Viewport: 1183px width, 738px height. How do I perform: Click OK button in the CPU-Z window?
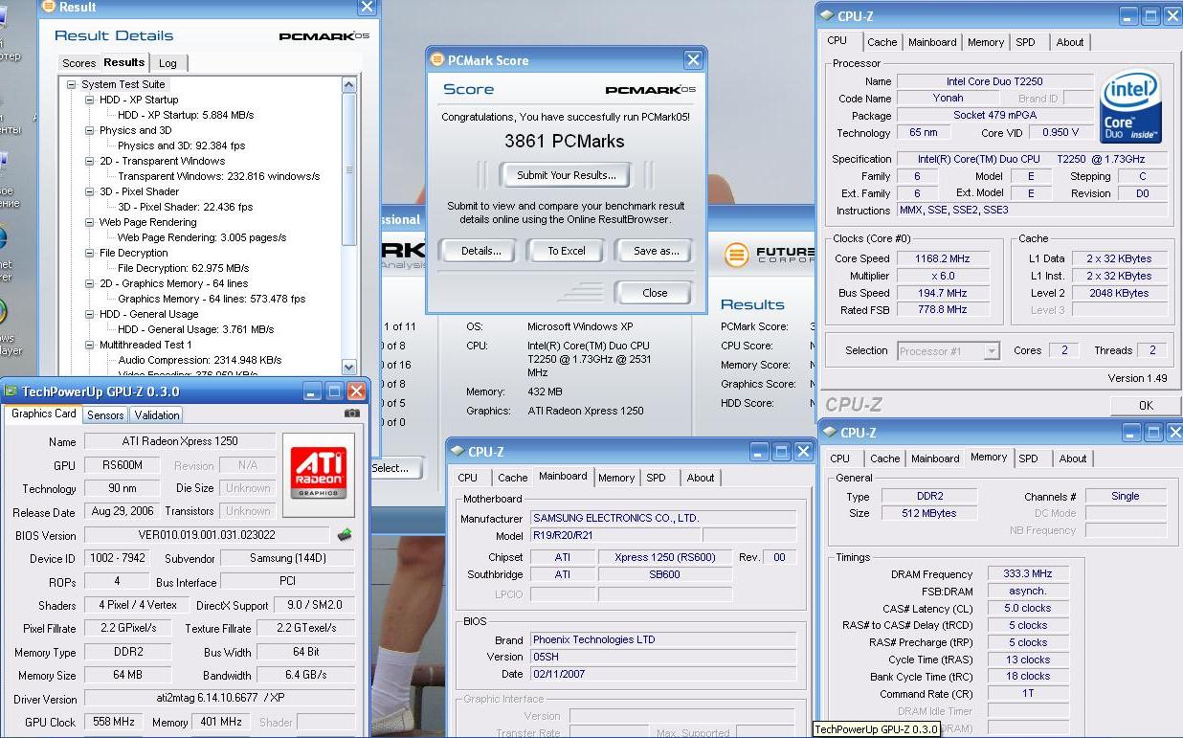(x=1146, y=405)
